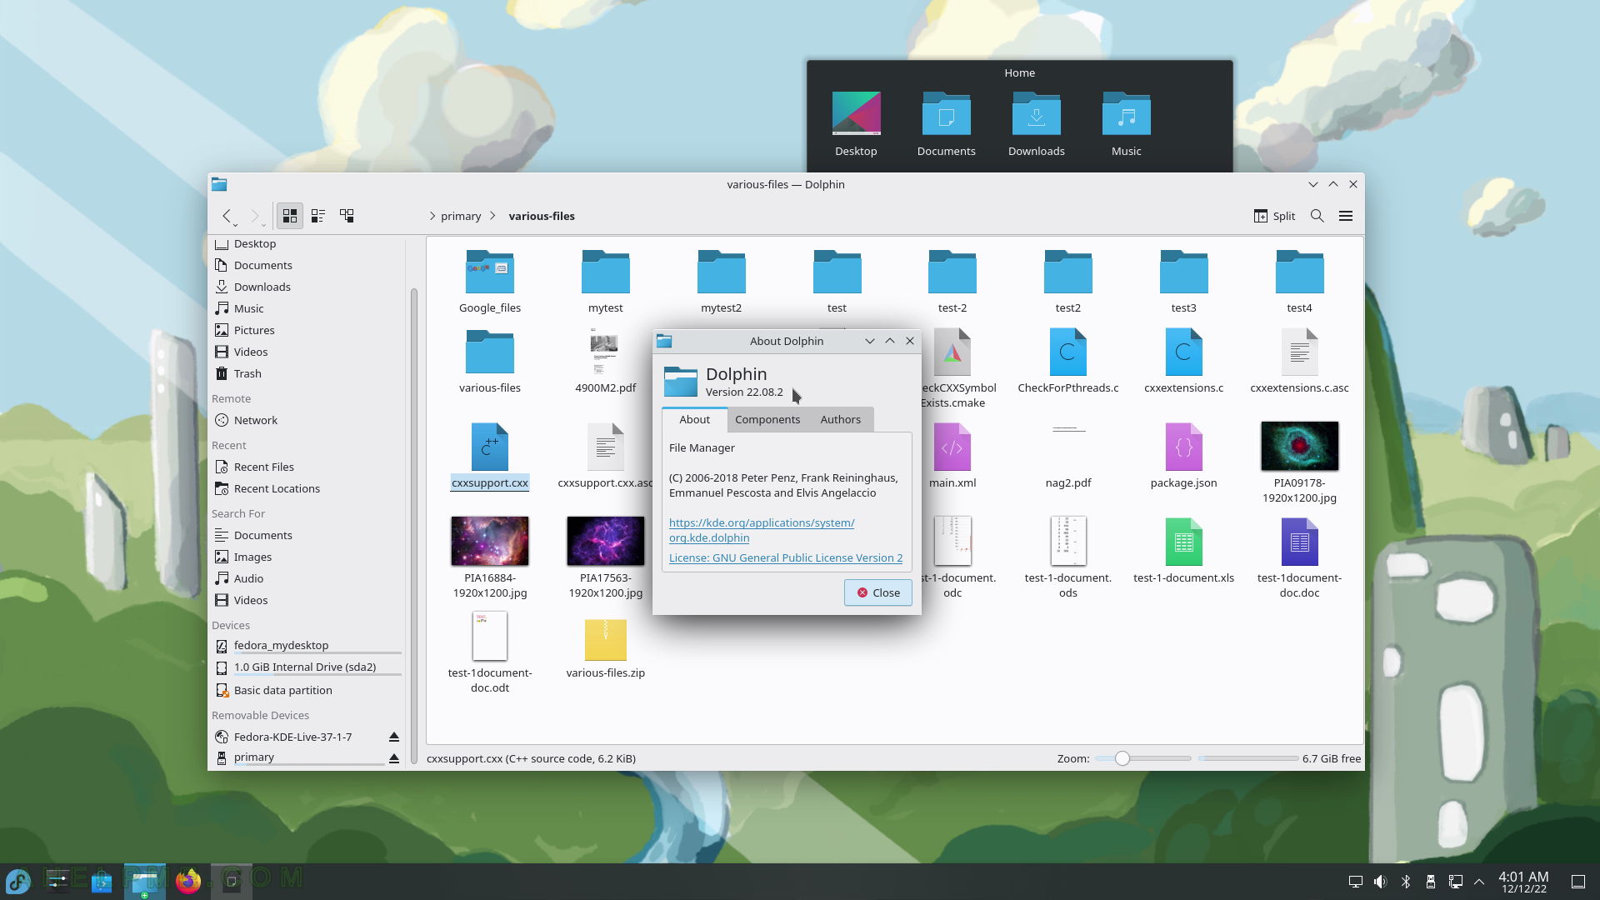Switch to the Authors tab
Screen dimensions: 1600x900
pos(840,419)
